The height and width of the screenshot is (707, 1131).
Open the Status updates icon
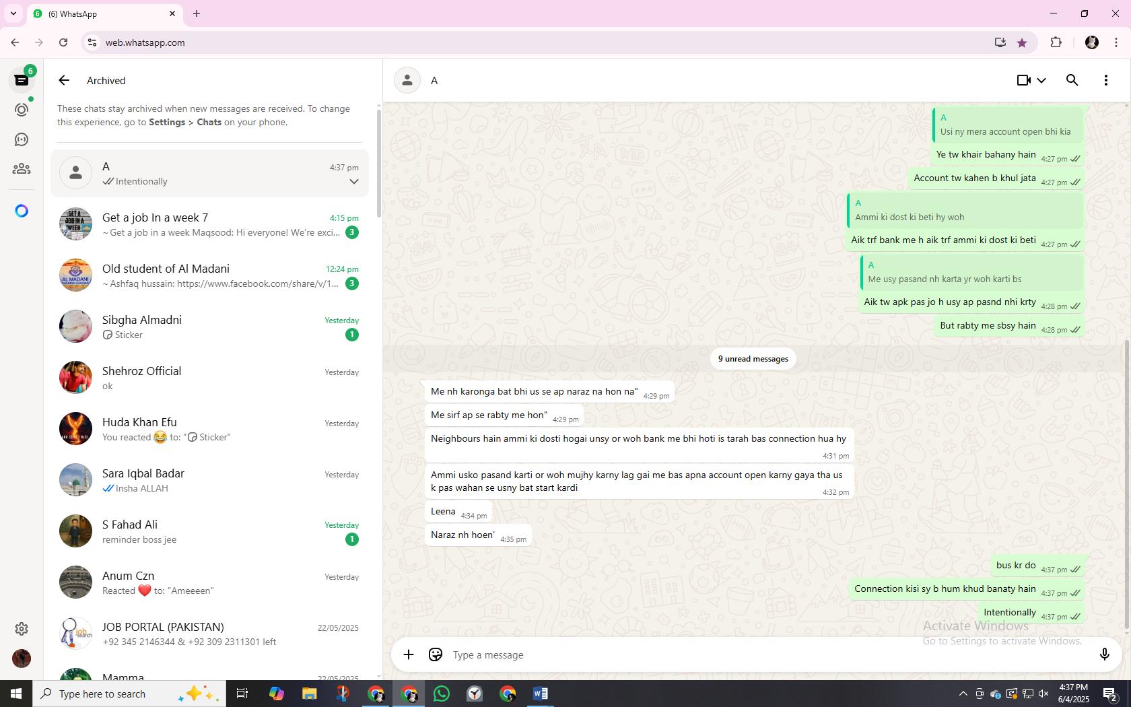[x=22, y=110]
